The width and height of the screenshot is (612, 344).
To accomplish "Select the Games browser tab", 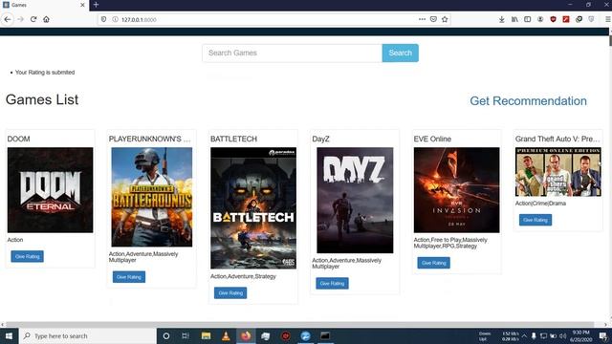I will coord(44,5).
